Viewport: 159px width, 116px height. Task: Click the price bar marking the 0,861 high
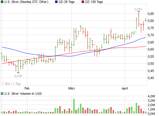click(139, 19)
